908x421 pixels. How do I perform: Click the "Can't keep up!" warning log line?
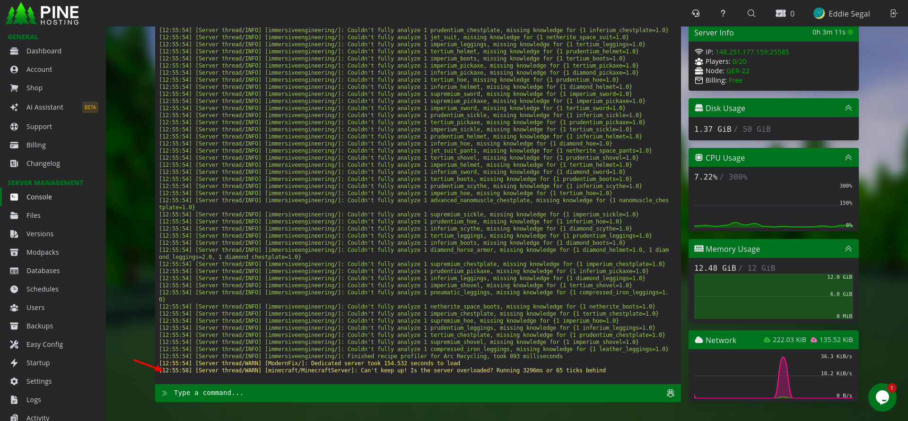[382, 370]
